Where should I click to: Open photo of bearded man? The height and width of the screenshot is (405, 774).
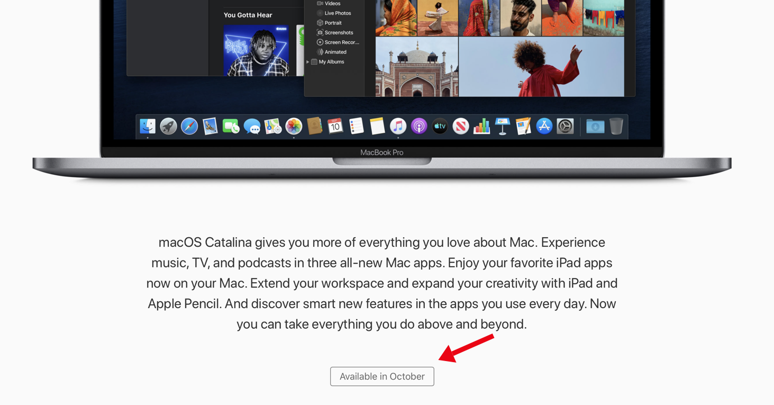(x=521, y=18)
